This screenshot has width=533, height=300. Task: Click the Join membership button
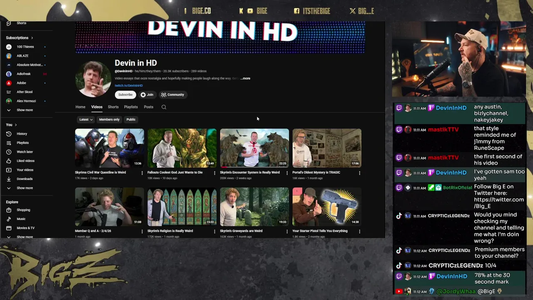[x=147, y=95]
